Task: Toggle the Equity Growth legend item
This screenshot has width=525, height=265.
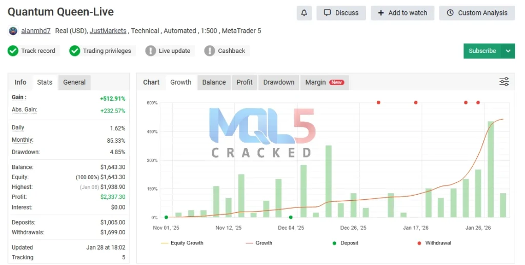Action: coord(182,243)
